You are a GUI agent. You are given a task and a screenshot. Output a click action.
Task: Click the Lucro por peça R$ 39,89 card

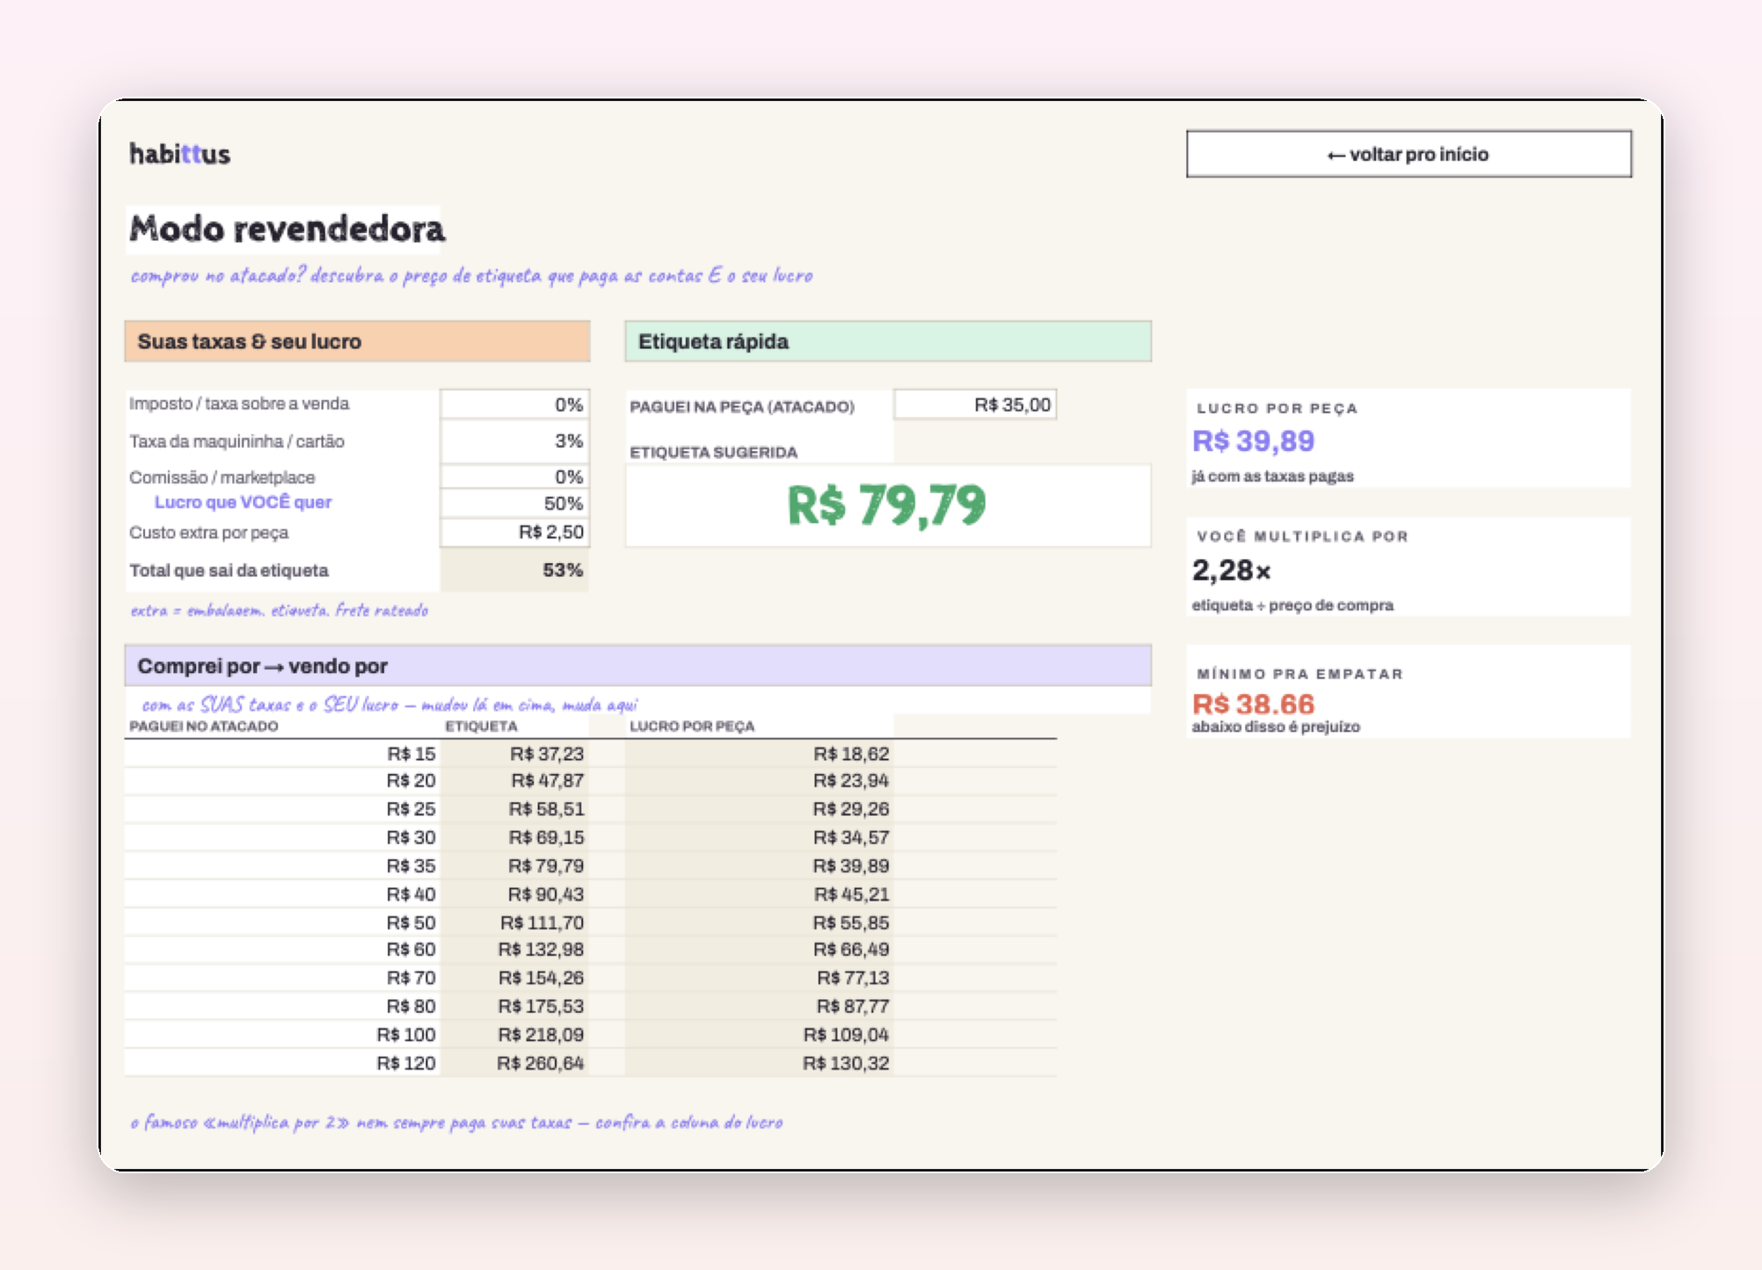pyautogui.click(x=1409, y=438)
